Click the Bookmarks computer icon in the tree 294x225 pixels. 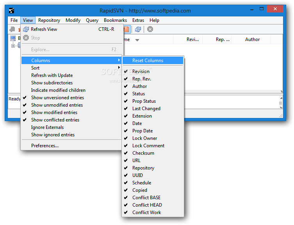click(x=13, y=38)
